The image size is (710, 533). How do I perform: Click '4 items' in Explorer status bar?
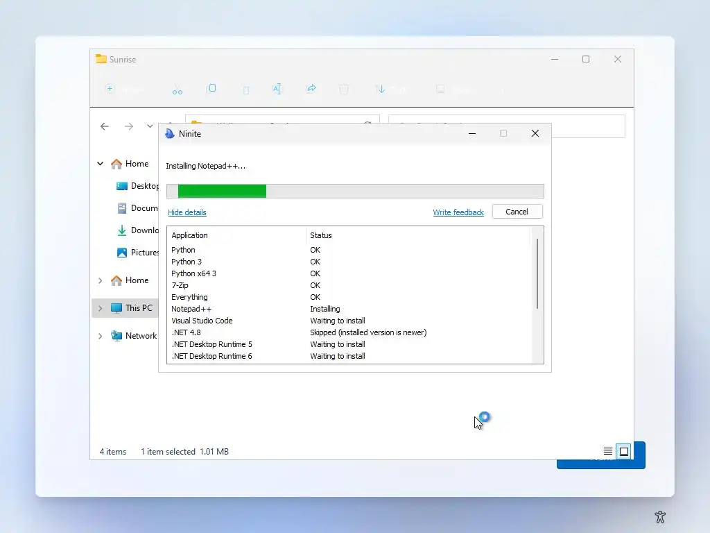pos(113,452)
